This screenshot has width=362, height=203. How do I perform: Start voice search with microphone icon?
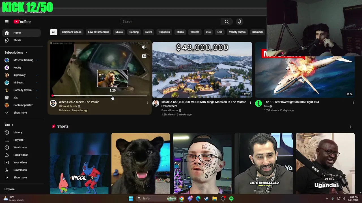point(240,22)
